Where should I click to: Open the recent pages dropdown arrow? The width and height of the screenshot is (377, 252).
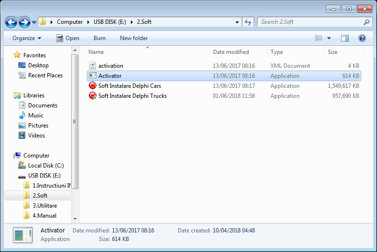tap(34, 22)
